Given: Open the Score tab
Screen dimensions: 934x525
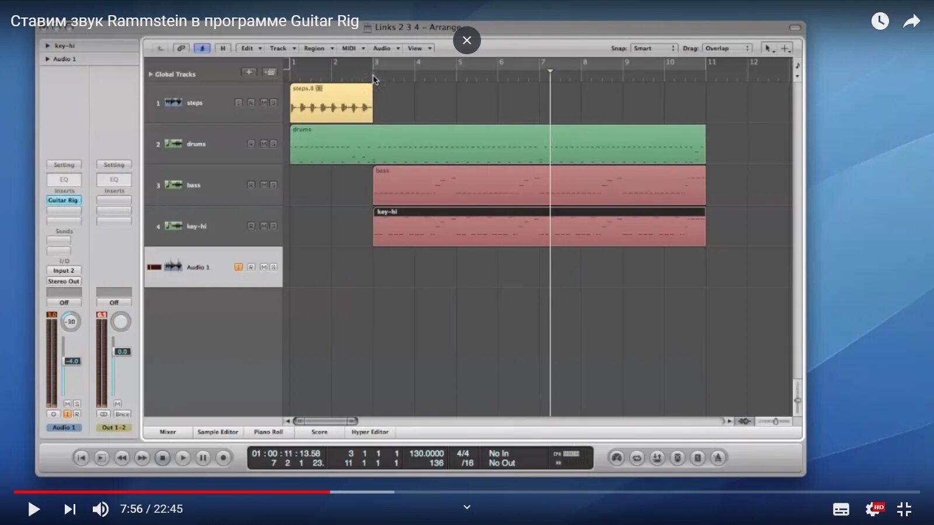Looking at the screenshot, I should point(319,432).
